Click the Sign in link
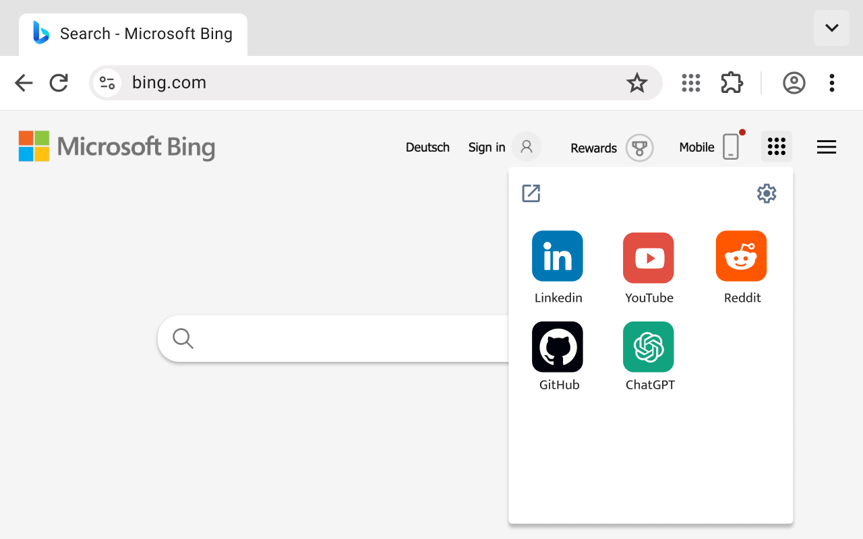863x539 pixels. [487, 148]
